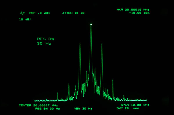Click the bright marker dot at the carrier peak

(91, 24)
